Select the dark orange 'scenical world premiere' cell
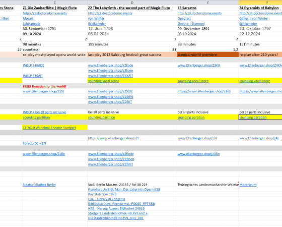This screenshot has width=282, height=227. click(208, 55)
